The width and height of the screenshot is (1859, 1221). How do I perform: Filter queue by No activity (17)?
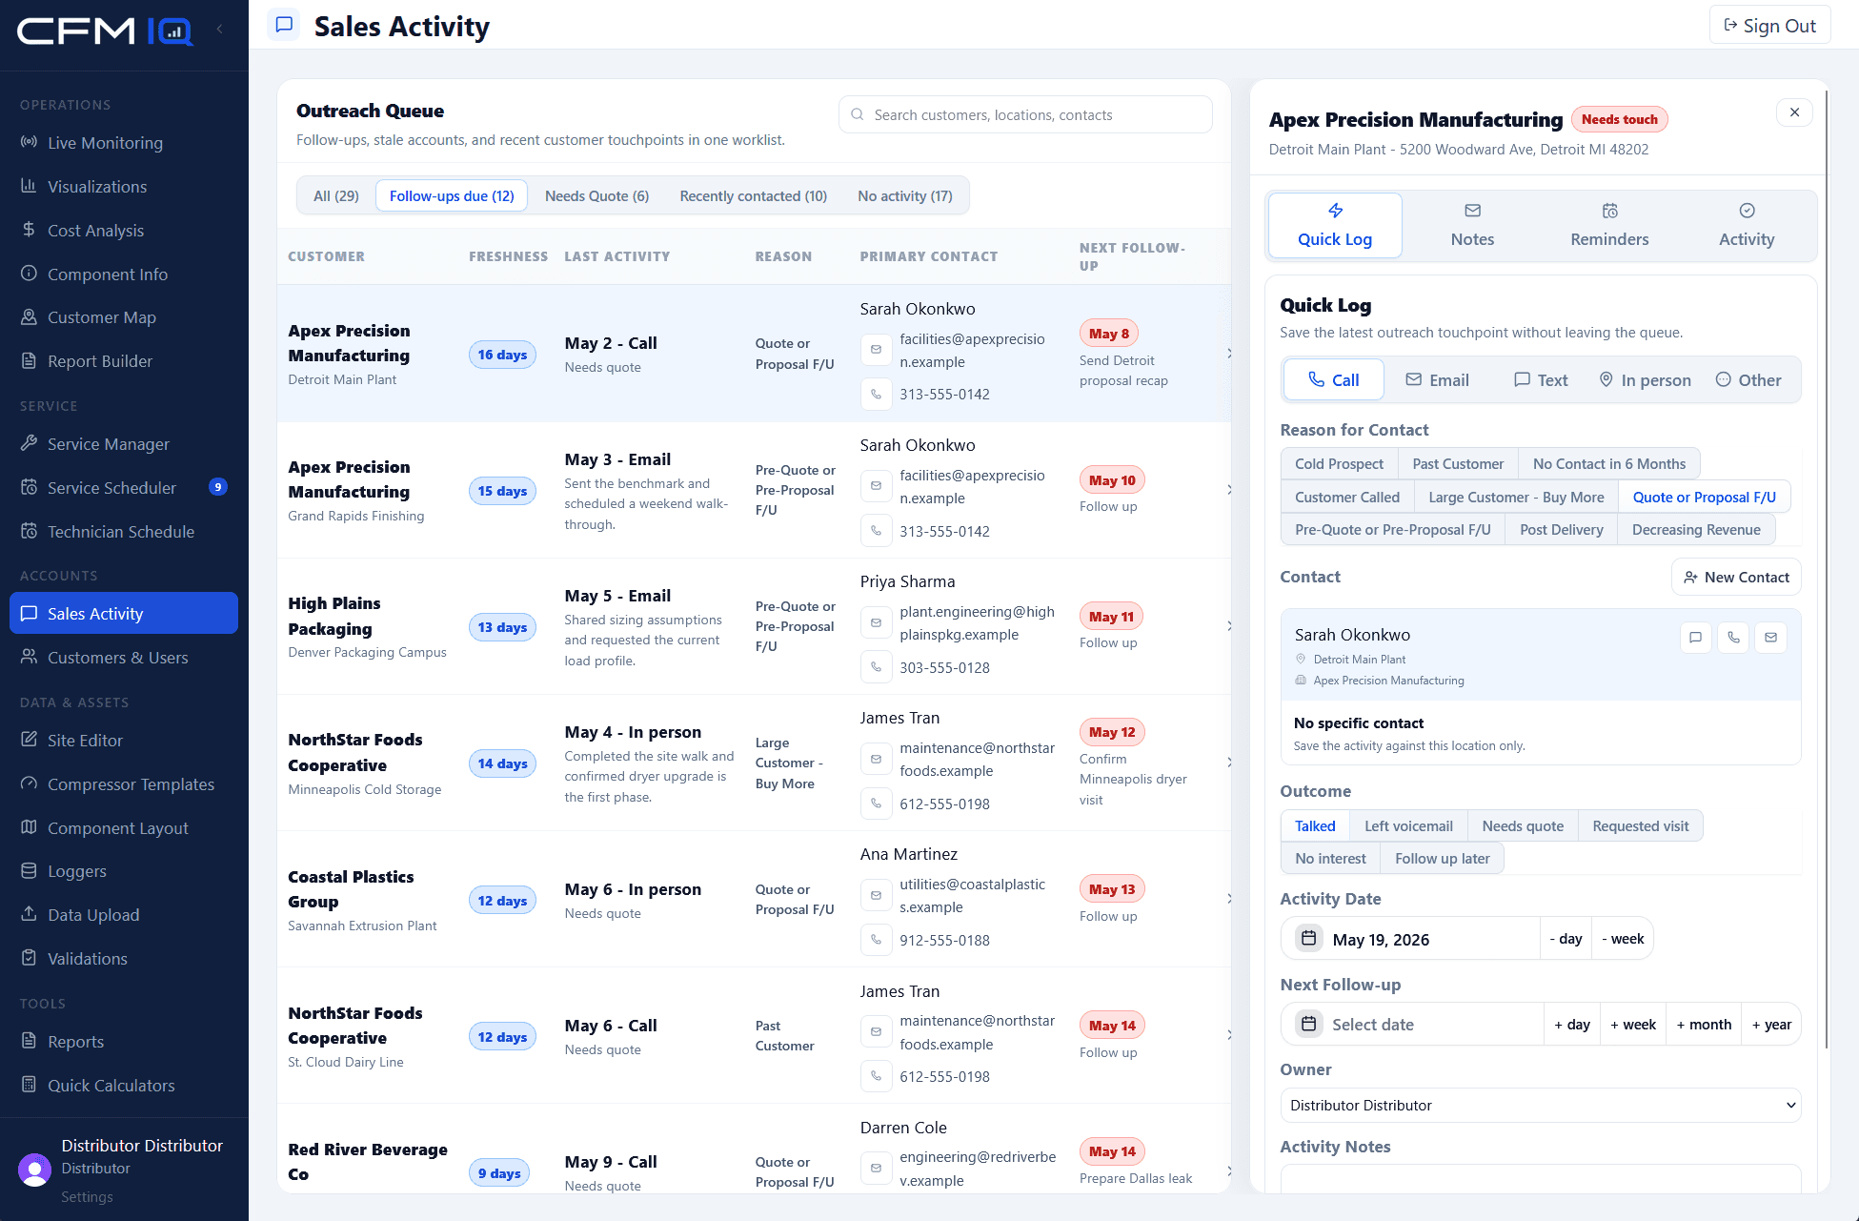pyautogui.click(x=904, y=195)
